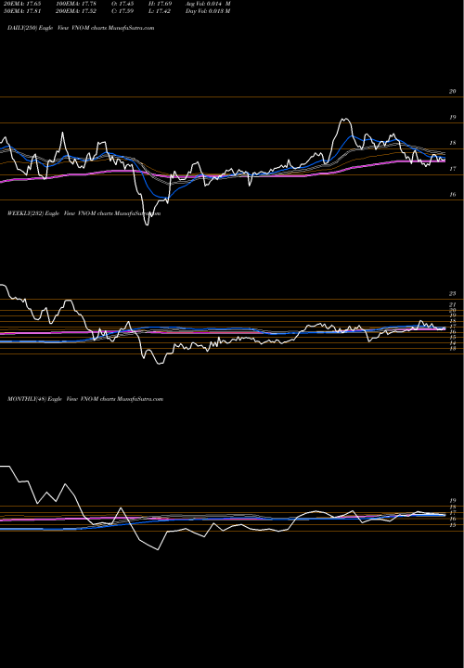Image resolution: width=464 pixels, height=668 pixels.
Task: Click the 15 price label on the monthly chart
Action: [x=453, y=525]
